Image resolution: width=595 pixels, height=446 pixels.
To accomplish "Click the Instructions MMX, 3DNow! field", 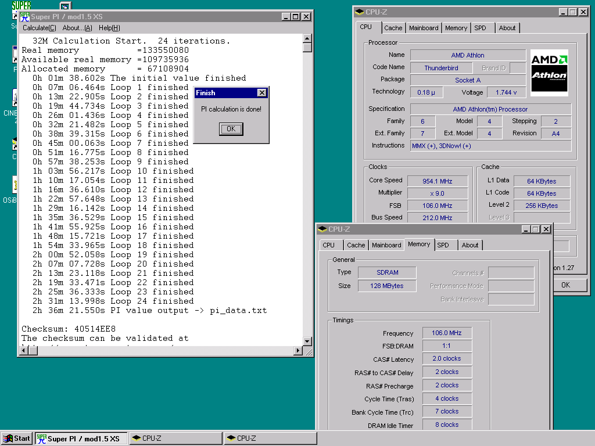I will click(490, 146).
